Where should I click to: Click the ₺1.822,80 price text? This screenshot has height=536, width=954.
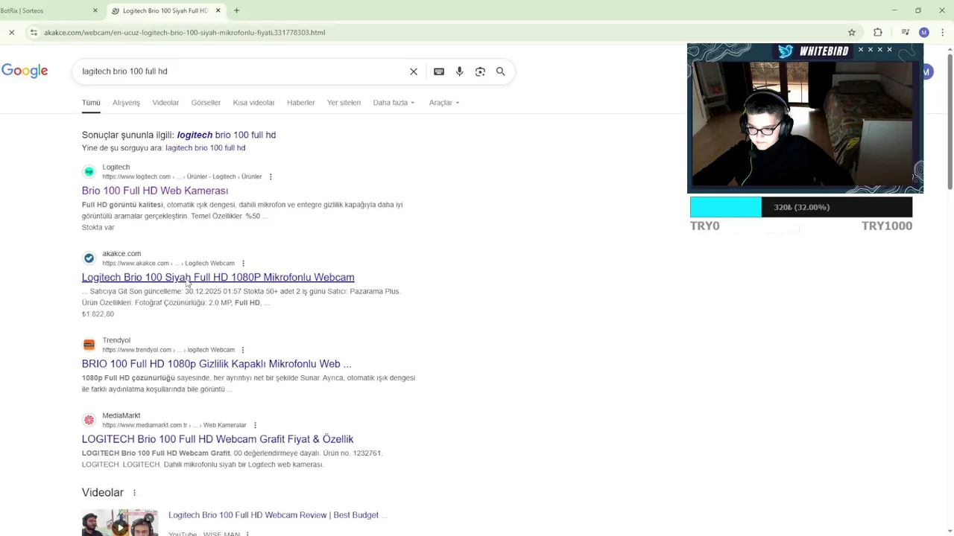click(98, 314)
